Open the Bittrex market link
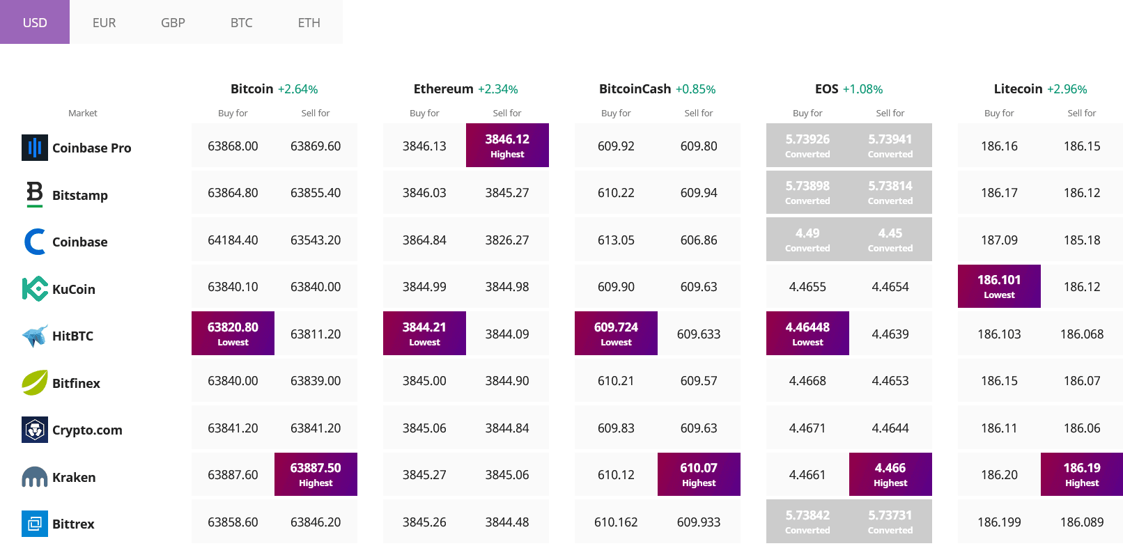This screenshot has height=546, width=1123. tap(73, 524)
